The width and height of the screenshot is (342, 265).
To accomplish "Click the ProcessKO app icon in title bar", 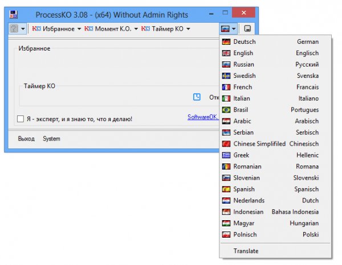I will pos(14,15).
